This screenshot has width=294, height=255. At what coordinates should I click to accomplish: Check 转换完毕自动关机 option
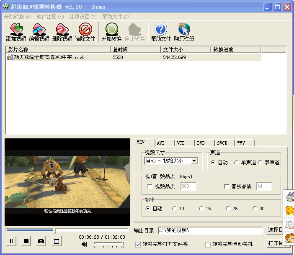[208, 245]
